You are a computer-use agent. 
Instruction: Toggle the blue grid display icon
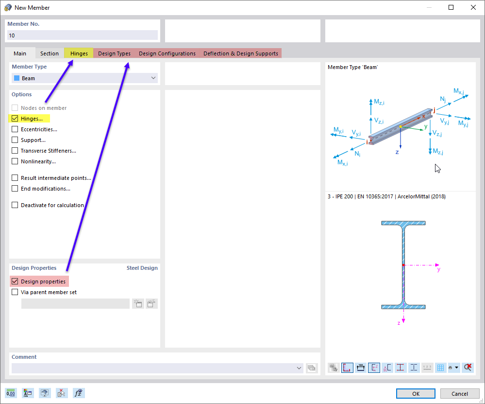[x=440, y=368]
